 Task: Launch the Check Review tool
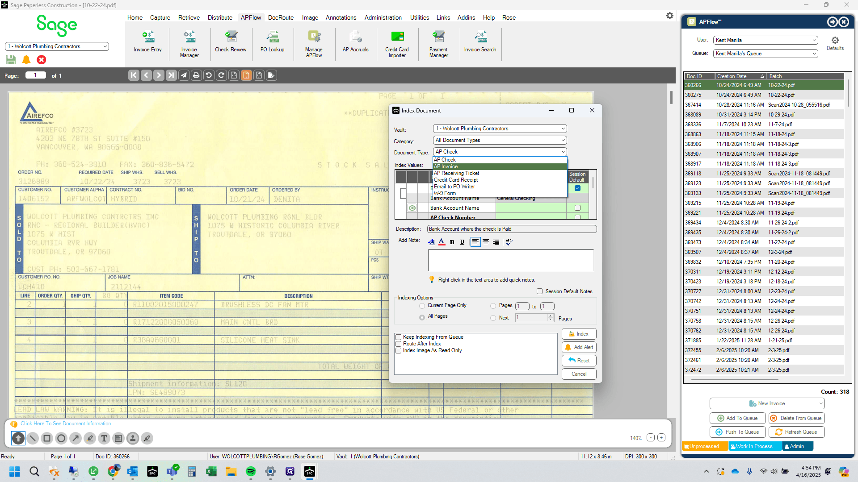pyautogui.click(x=231, y=42)
